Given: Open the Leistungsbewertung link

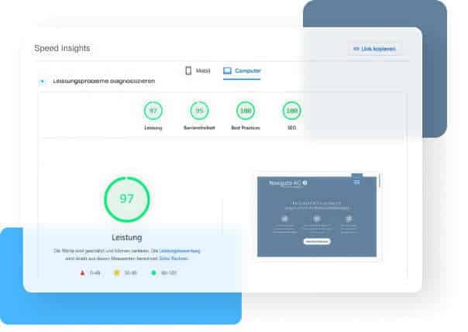Looking at the screenshot, I should 180,251.
